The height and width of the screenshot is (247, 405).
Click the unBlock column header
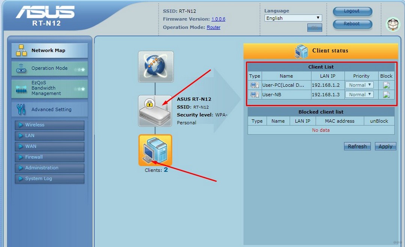point(379,121)
